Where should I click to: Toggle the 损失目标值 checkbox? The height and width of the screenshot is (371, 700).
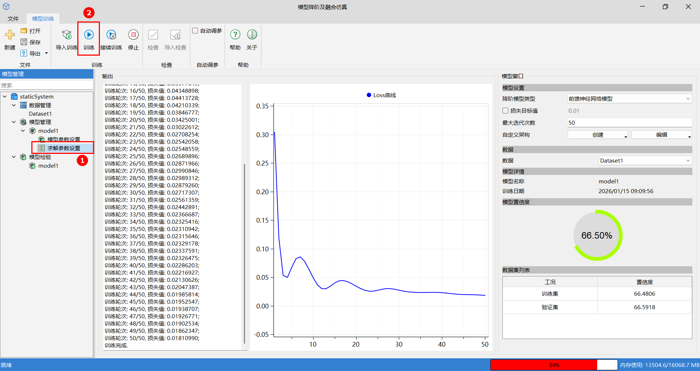click(505, 111)
